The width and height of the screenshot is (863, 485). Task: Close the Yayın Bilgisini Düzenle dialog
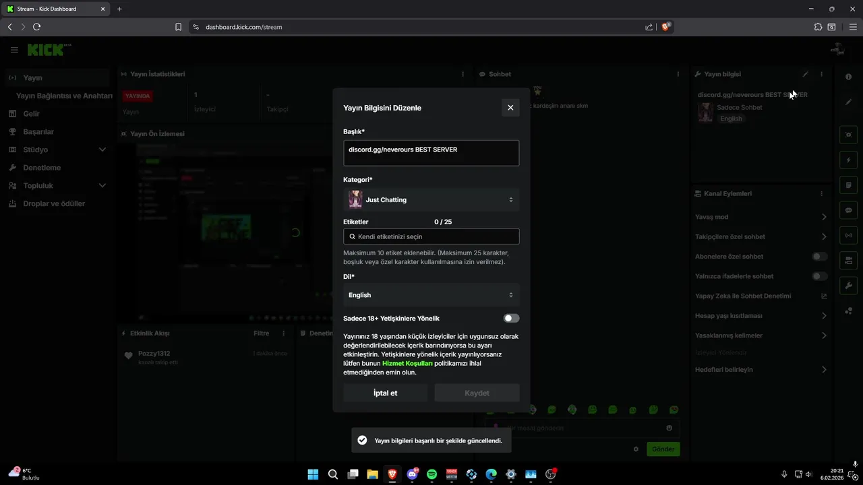pyautogui.click(x=510, y=108)
